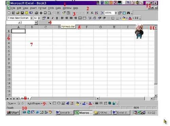Screen dimensions: 170x126
Task: Switch to the D:\Kno... folder taskbar button
Action: 102,113
